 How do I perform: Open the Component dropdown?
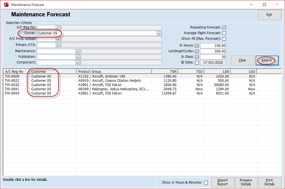click(x=77, y=63)
